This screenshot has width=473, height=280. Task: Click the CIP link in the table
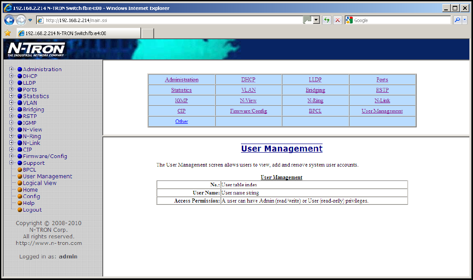coord(181,111)
